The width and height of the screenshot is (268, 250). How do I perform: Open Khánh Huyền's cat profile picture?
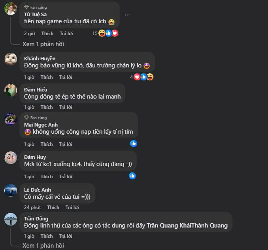pos(11,59)
